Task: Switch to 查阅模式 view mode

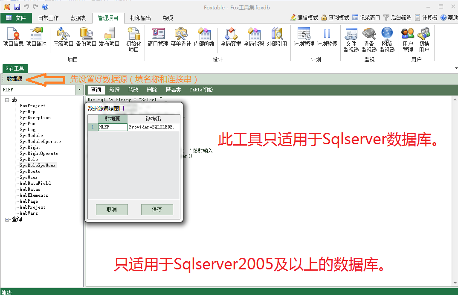Action: (x=335, y=18)
